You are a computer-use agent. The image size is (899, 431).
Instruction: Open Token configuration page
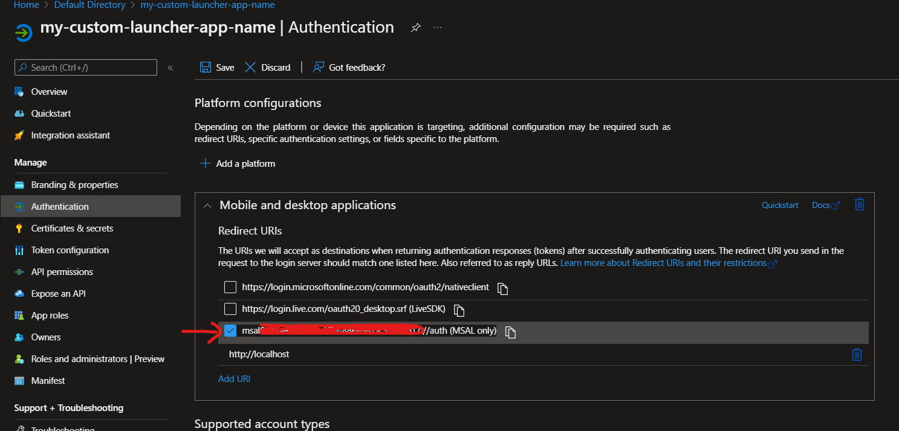(70, 250)
